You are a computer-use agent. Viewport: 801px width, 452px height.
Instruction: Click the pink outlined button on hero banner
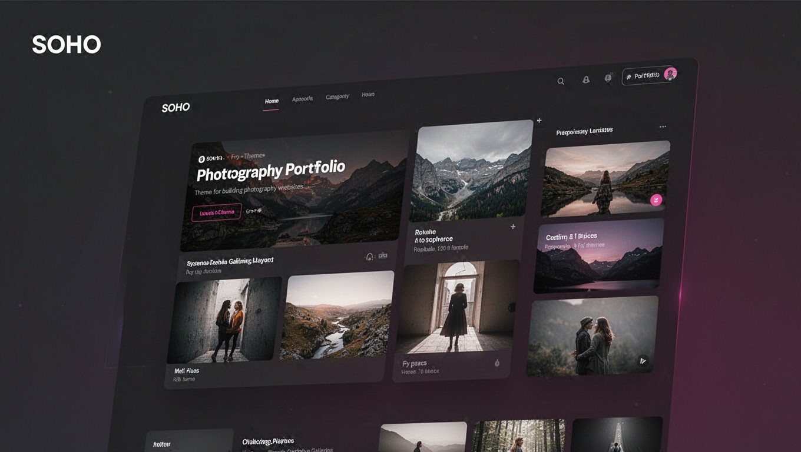coord(217,212)
